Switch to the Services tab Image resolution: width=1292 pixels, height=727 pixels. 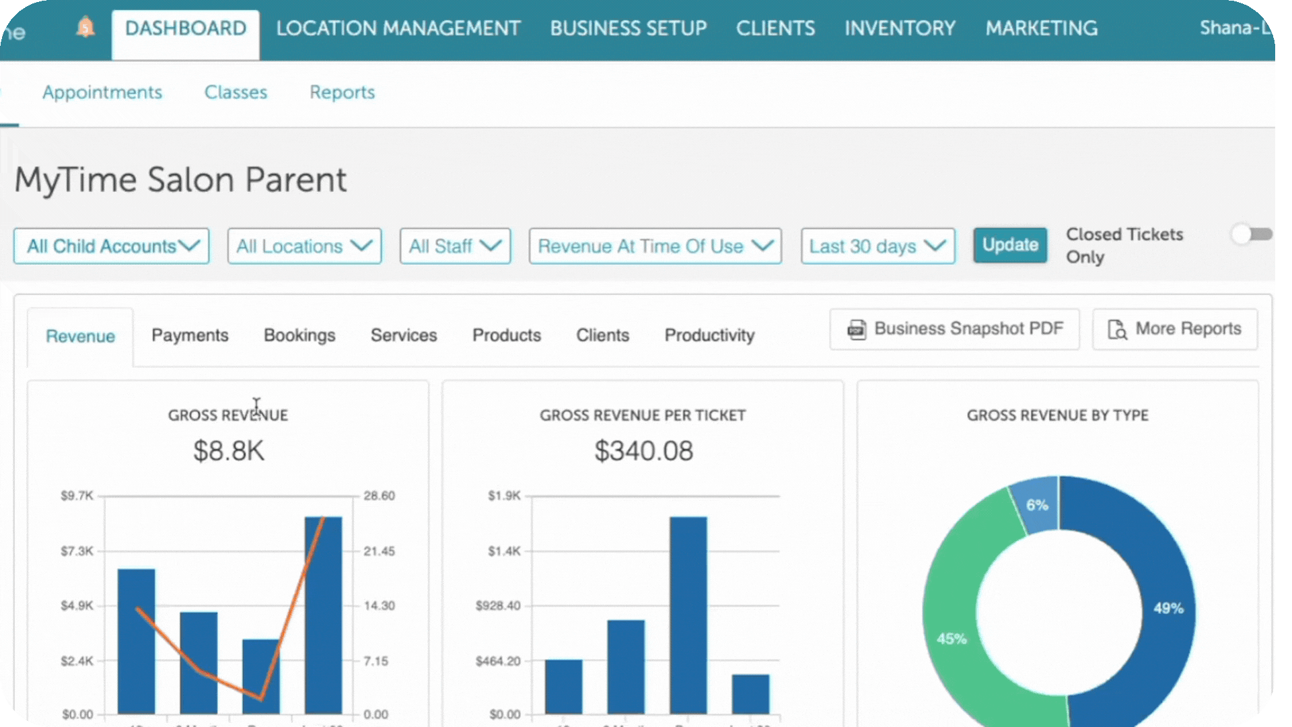click(x=404, y=335)
